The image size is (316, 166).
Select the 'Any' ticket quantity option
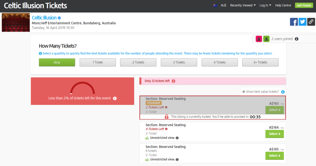57,62
